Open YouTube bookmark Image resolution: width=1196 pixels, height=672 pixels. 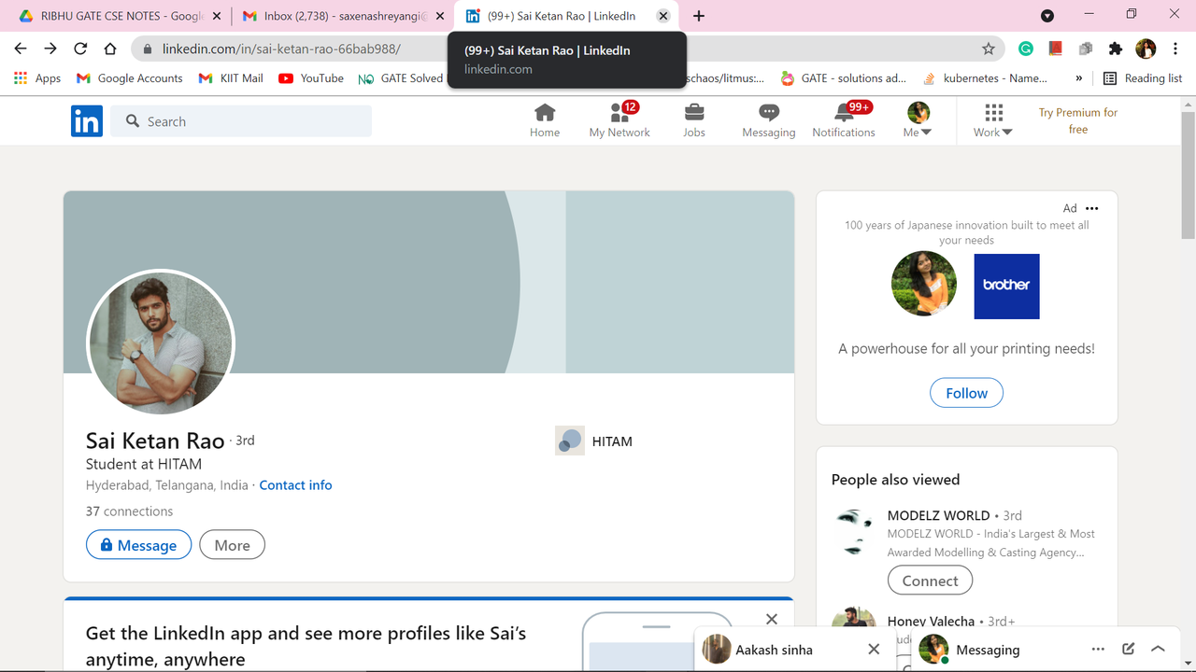311,78
